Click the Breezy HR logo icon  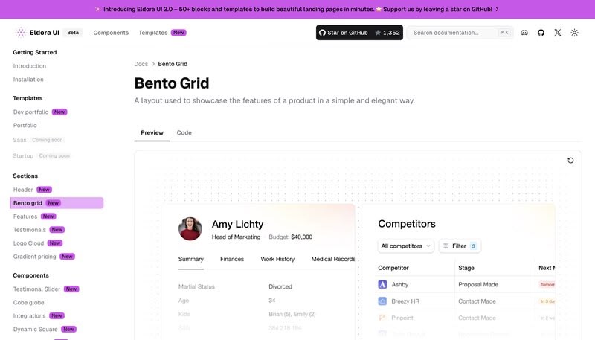[382, 301]
